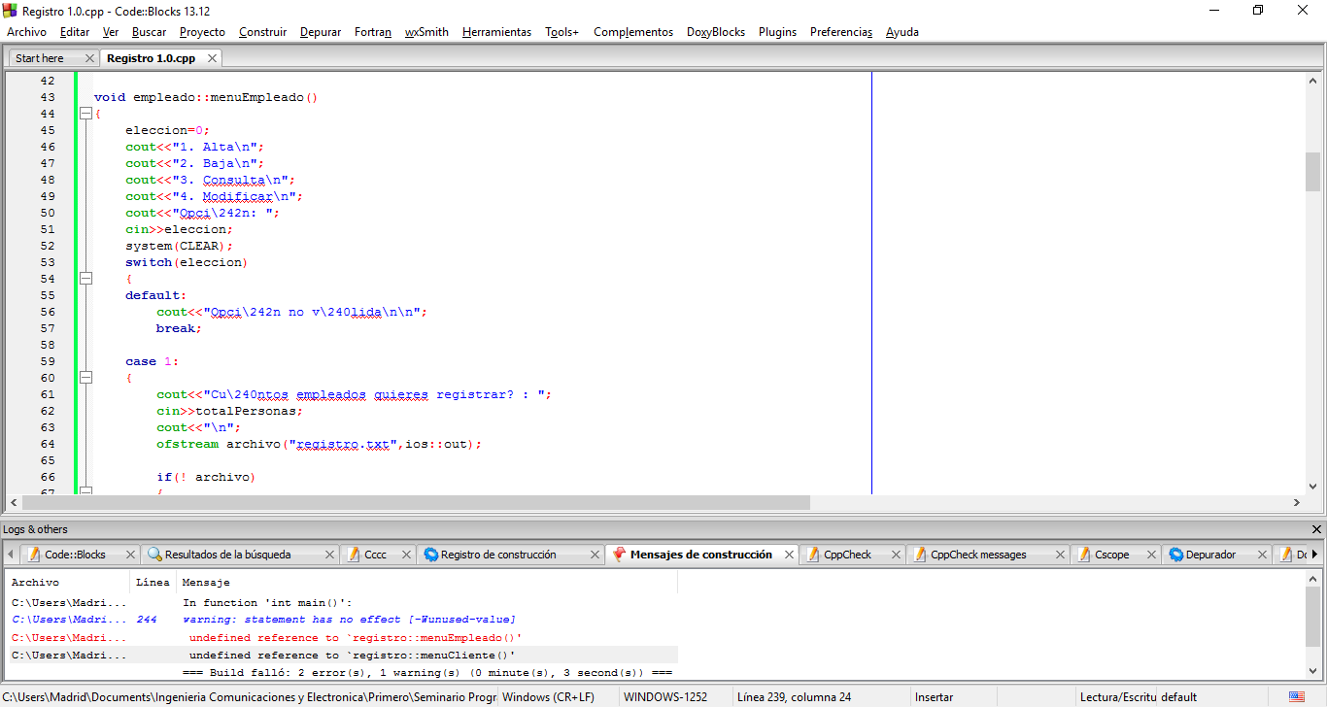The height and width of the screenshot is (707, 1327).
Task: Click the Code::Blocks log tab notepad icon
Action: pyautogui.click(x=34, y=555)
